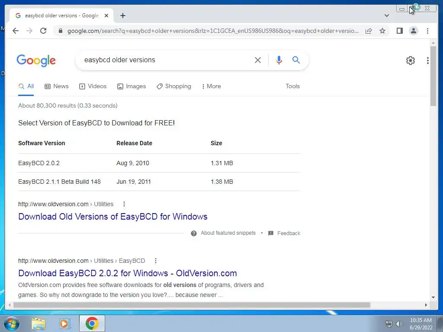Select the EasyBCD 2.1.1 Beta Build 148 cell

59,182
